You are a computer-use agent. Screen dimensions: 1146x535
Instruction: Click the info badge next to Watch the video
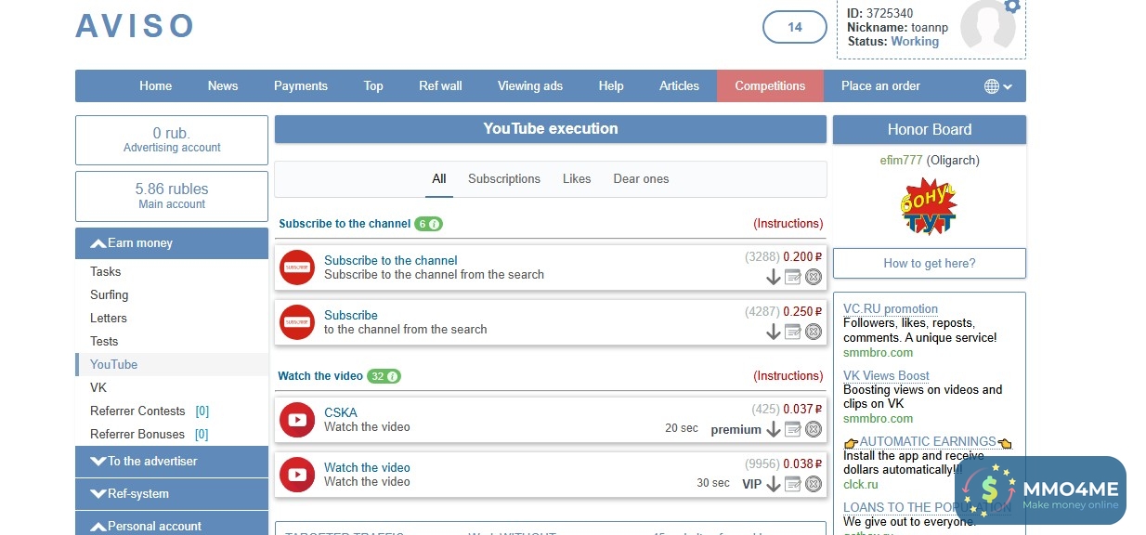point(384,376)
